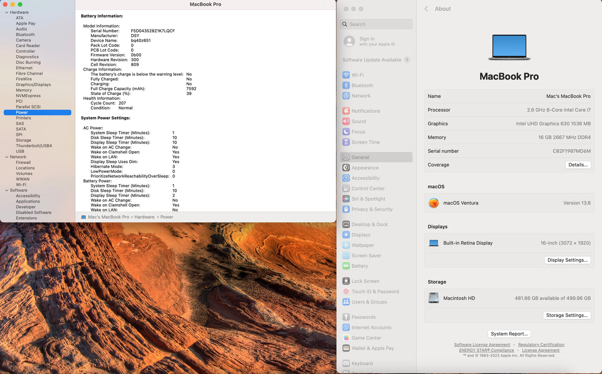Click the Coverage Details button
602x374 pixels.
(578, 165)
